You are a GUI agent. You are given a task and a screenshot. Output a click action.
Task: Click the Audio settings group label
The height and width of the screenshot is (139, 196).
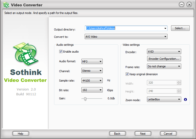click(65, 45)
